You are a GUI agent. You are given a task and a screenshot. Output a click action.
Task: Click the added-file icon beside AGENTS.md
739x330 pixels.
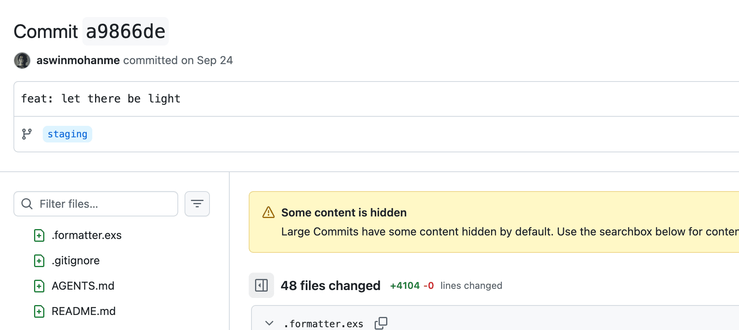39,286
